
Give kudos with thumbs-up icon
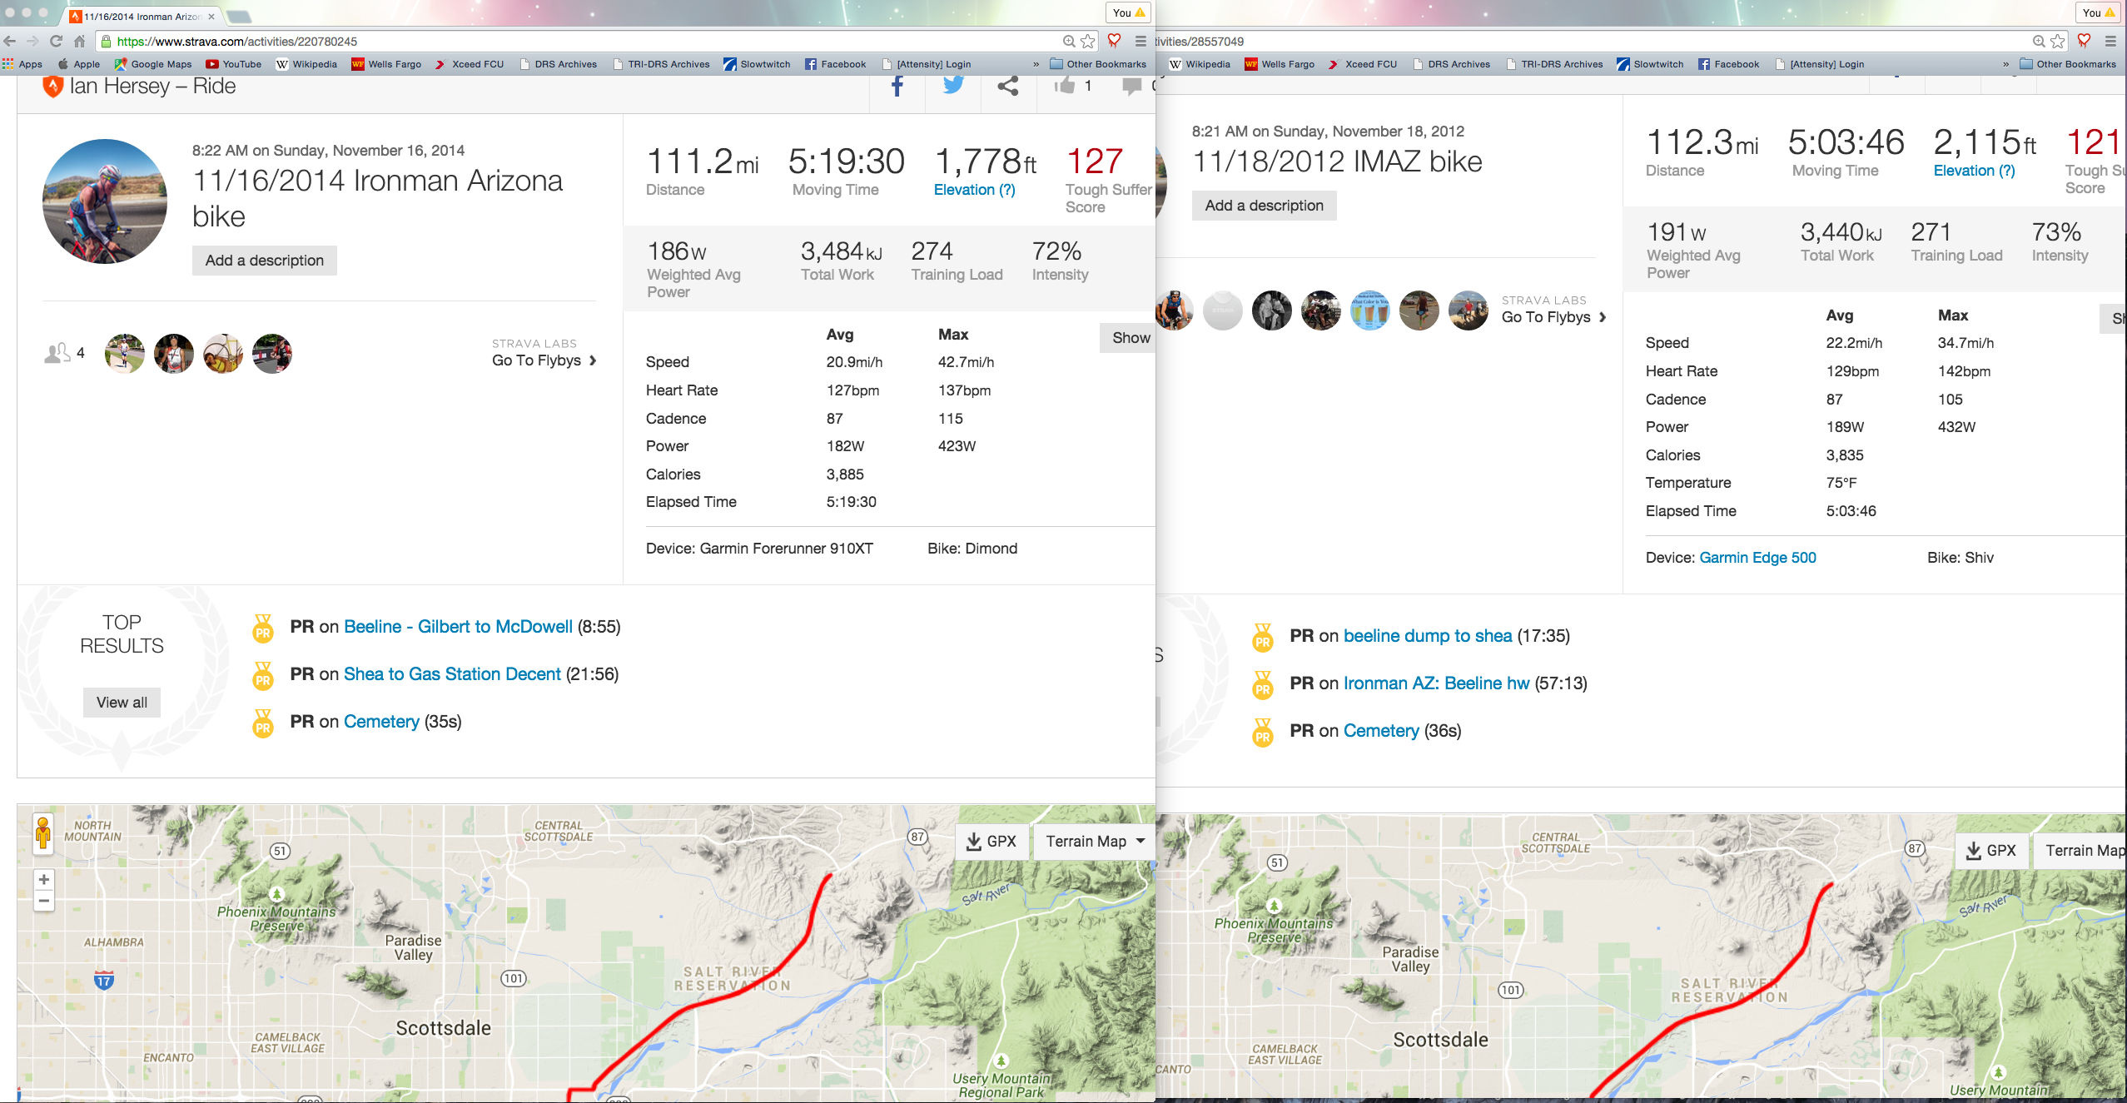(x=1065, y=86)
